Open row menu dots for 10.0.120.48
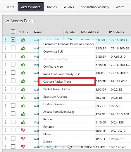 tap(5, 147)
